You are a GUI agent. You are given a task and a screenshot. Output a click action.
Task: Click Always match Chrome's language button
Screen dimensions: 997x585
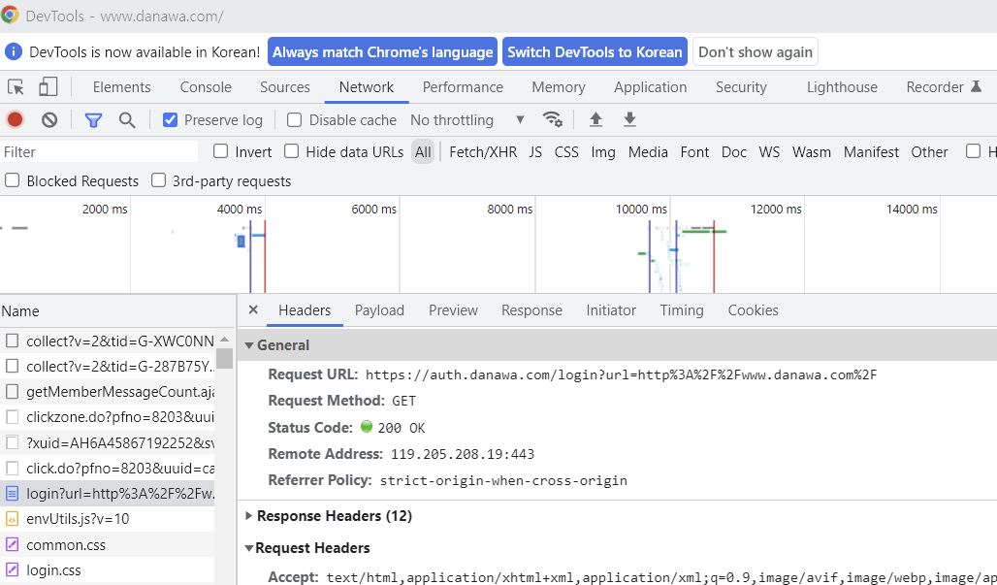click(x=383, y=52)
